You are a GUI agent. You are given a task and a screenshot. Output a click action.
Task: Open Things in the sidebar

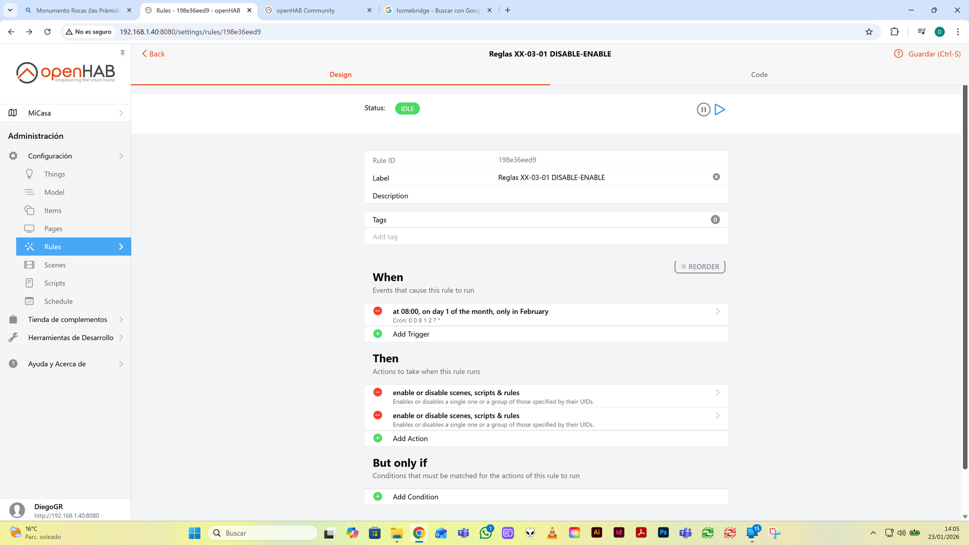pos(55,174)
